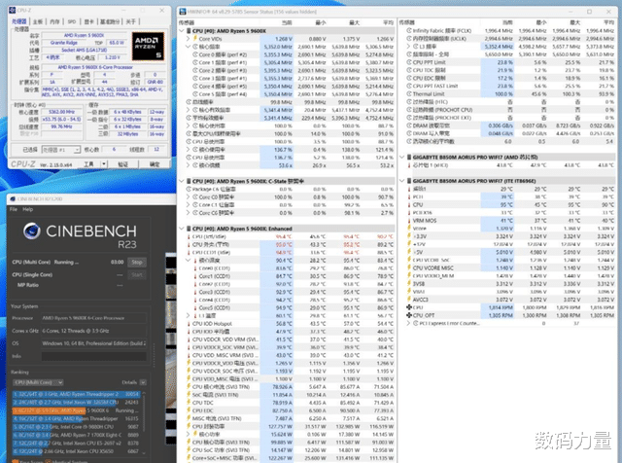The width and height of the screenshot is (622, 463).
Task: Click the 当前 column header in left HWiNFO pane
Action: [287, 22]
